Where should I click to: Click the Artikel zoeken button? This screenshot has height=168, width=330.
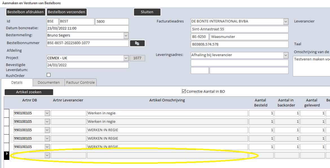coord(29,92)
